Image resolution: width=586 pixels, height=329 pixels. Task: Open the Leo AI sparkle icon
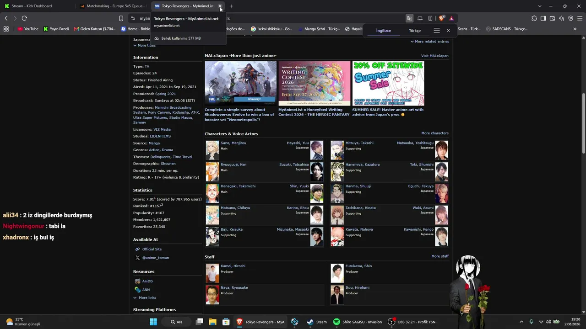click(561, 18)
